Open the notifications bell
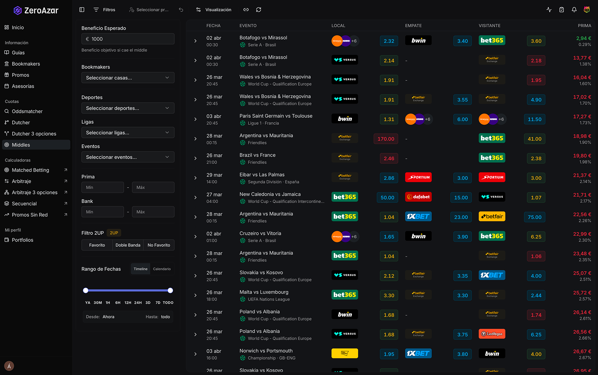The height and width of the screenshot is (375, 598). (x=574, y=10)
